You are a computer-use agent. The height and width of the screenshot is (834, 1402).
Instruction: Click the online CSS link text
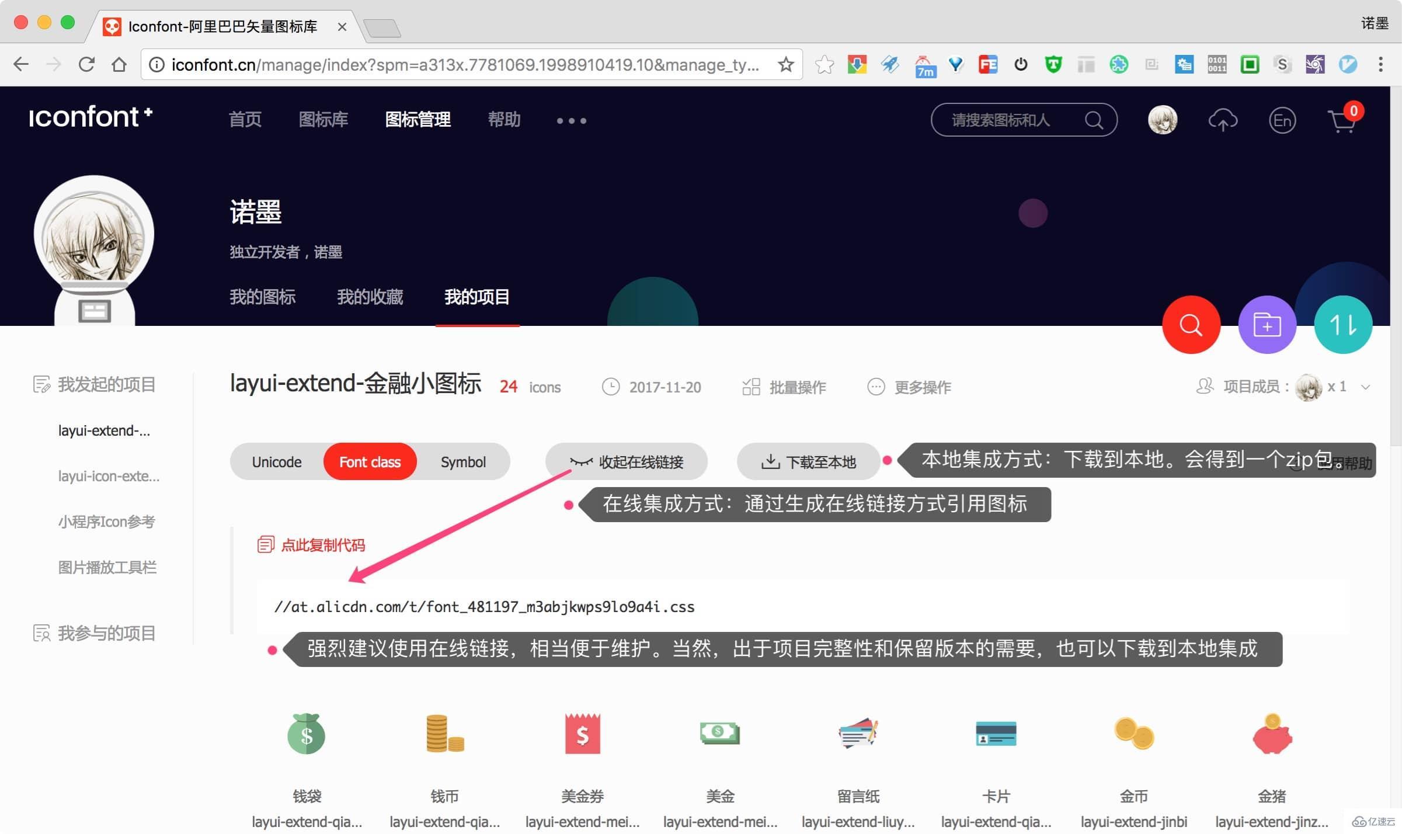pos(484,607)
